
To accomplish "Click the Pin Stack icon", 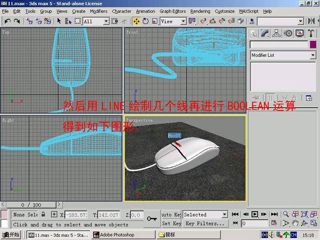I will tap(256, 98).
